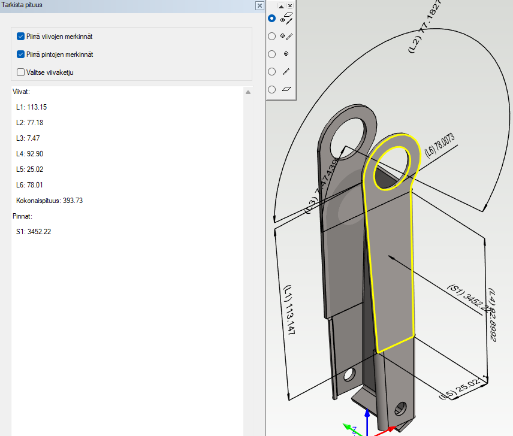Choose the point and line filter radio button
The width and height of the screenshot is (513, 436).
(272, 36)
